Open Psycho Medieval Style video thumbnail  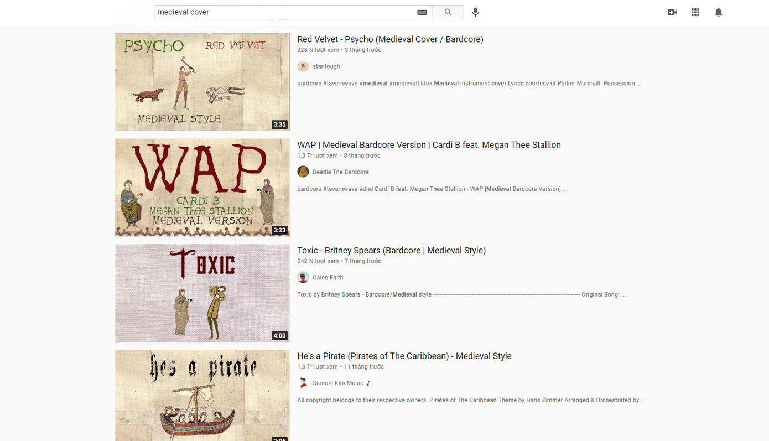(202, 82)
